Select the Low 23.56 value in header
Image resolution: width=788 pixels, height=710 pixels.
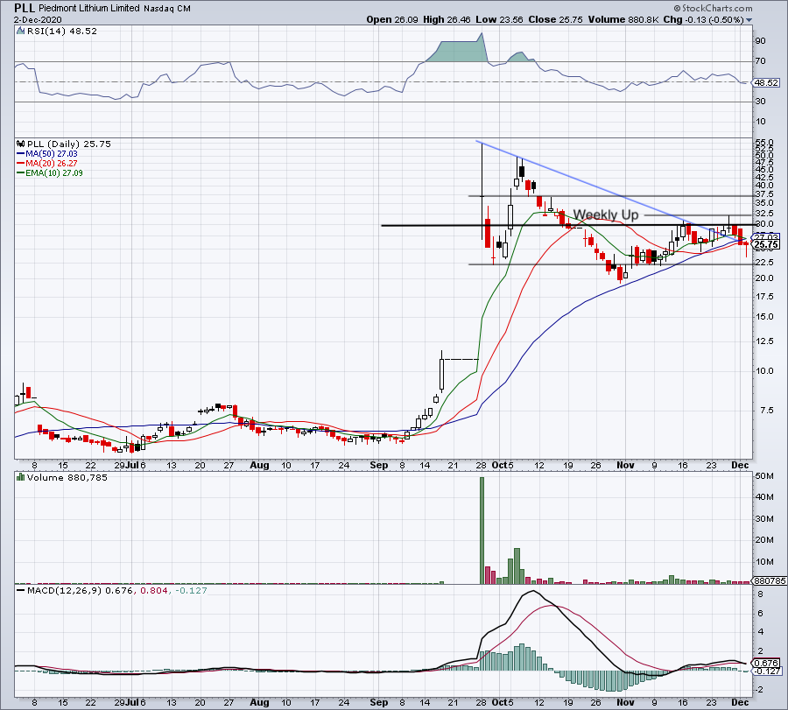pyautogui.click(x=500, y=19)
